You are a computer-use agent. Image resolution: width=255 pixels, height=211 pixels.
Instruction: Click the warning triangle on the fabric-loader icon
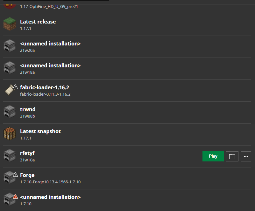(15, 87)
